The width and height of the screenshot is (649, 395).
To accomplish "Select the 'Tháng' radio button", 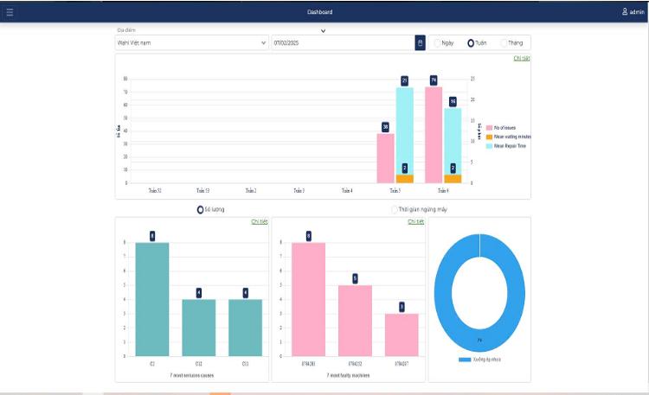I will 504,43.
